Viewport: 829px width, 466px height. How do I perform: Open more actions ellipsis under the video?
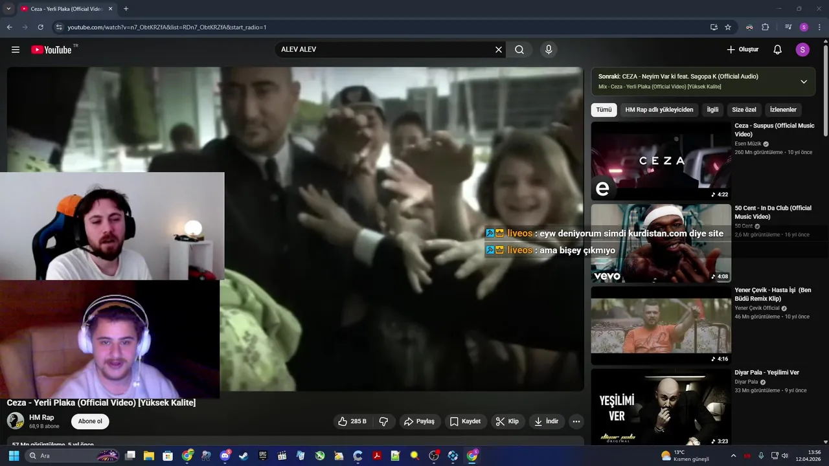(x=576, y=421)
